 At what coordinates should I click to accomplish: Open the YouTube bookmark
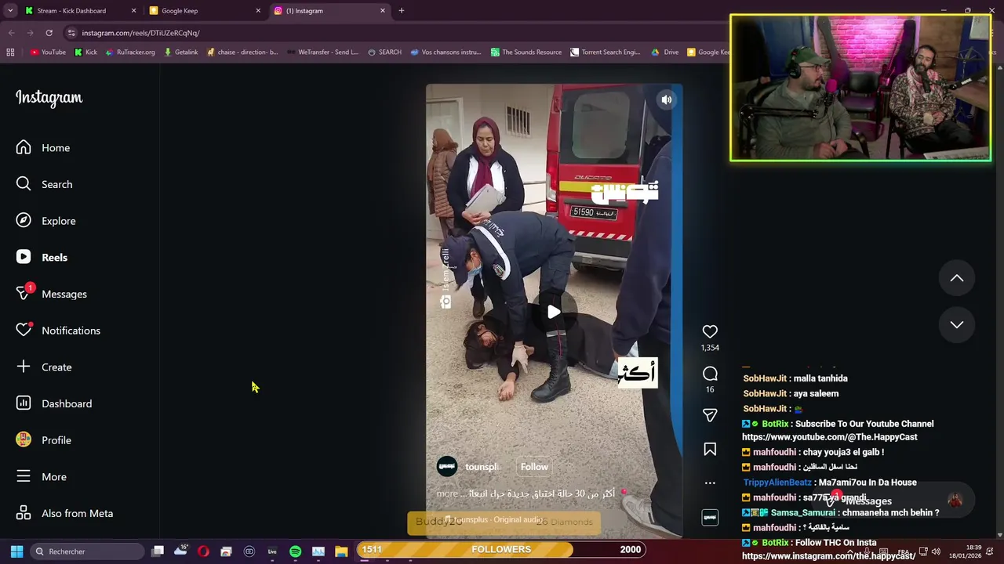[48, 52]
